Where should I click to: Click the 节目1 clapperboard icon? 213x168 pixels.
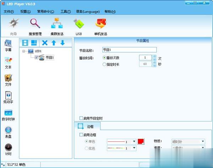42,58
